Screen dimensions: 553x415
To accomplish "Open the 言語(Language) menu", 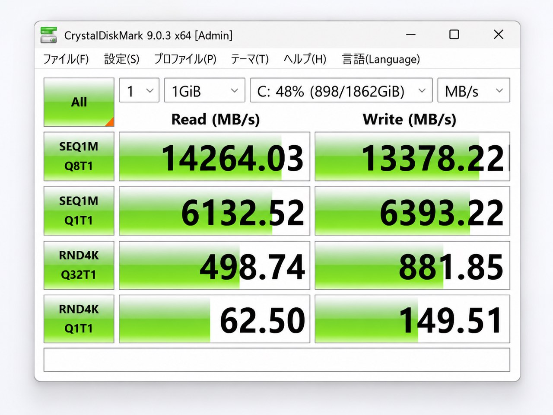I will (x=381, y=59).
